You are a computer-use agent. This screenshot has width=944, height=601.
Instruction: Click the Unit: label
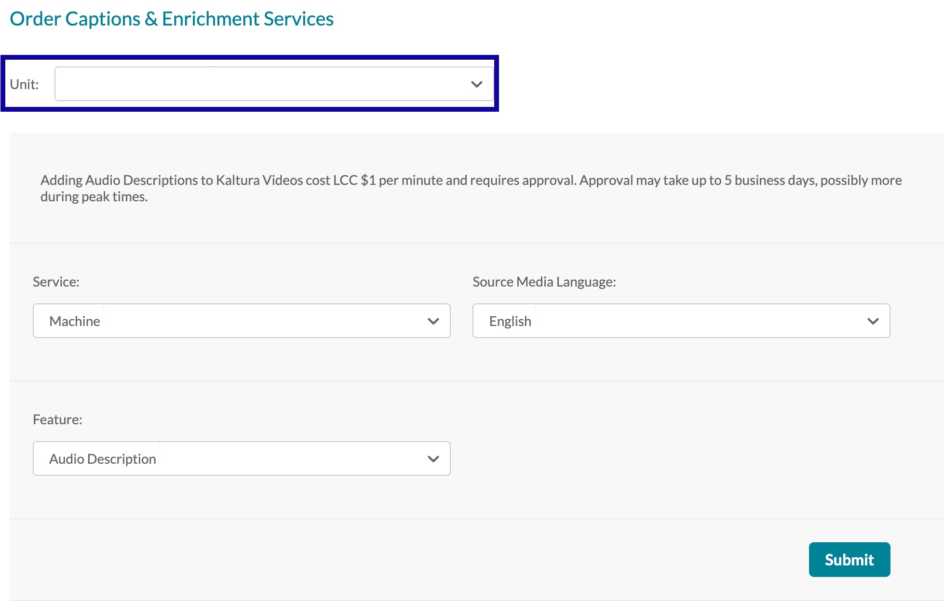point(24,84)
